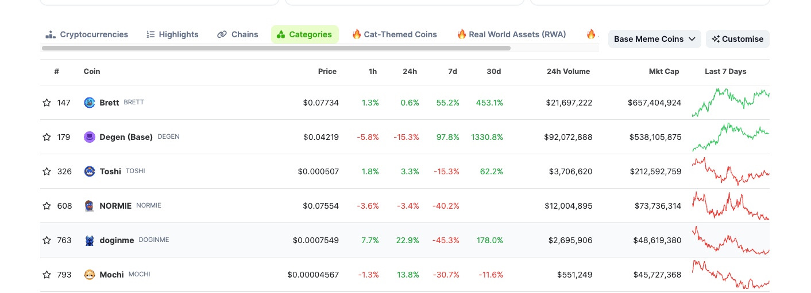Sort by 24h change column
The width and height of the screenshot is (811, 293).
[x=410, y=72]
